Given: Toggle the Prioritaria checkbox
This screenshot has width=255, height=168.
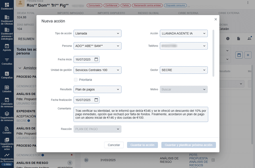Looking at the screenshot, I should point(76,80).
